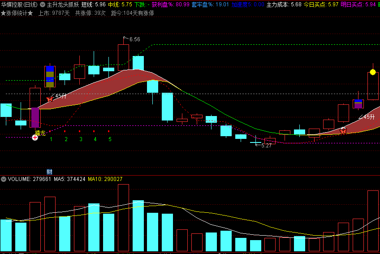Click the yellow dot on the last candle

[373, 72]
